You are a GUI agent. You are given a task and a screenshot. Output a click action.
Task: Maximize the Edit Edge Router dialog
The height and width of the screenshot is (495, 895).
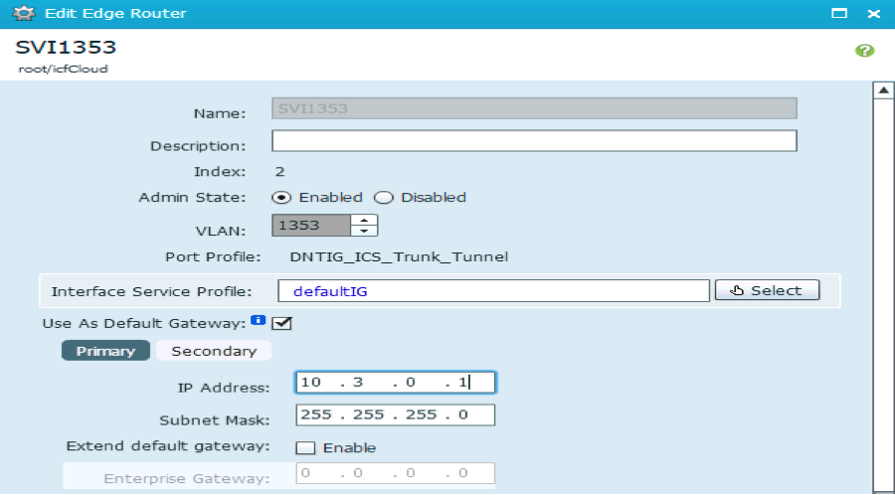point(839,14)
